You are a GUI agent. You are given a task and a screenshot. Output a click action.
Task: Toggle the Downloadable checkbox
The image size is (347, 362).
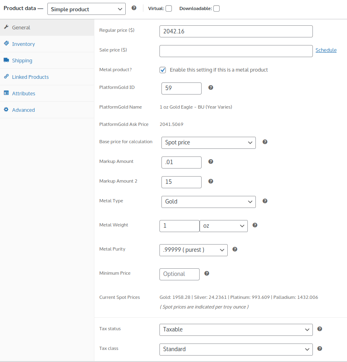pos(216,8)
